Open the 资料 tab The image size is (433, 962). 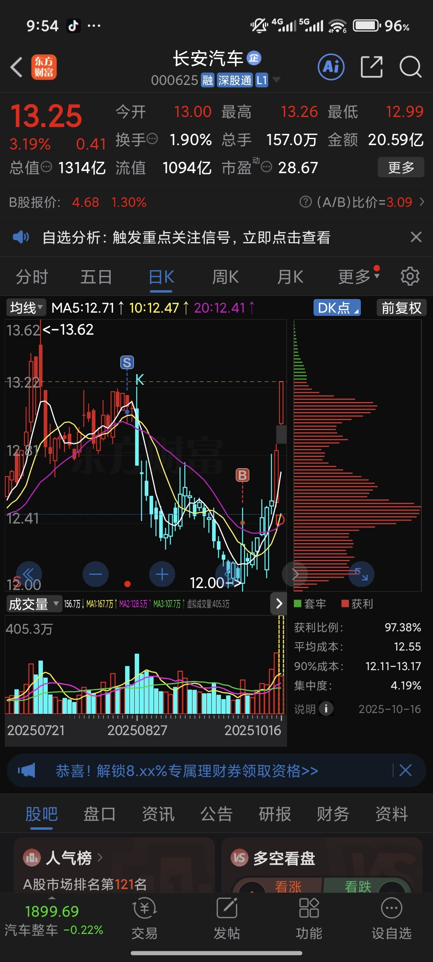(392, 814)
